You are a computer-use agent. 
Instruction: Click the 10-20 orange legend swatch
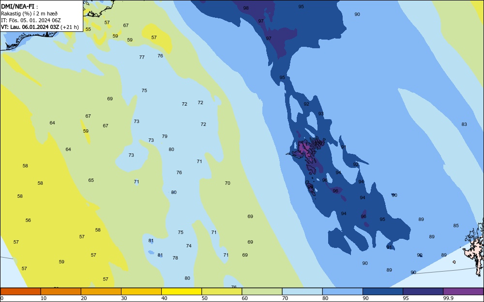[x=61, y=291]
